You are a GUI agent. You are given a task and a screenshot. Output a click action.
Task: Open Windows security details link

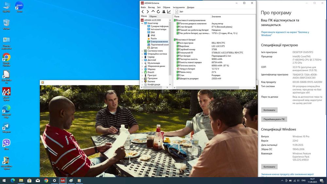click(285, 34)
